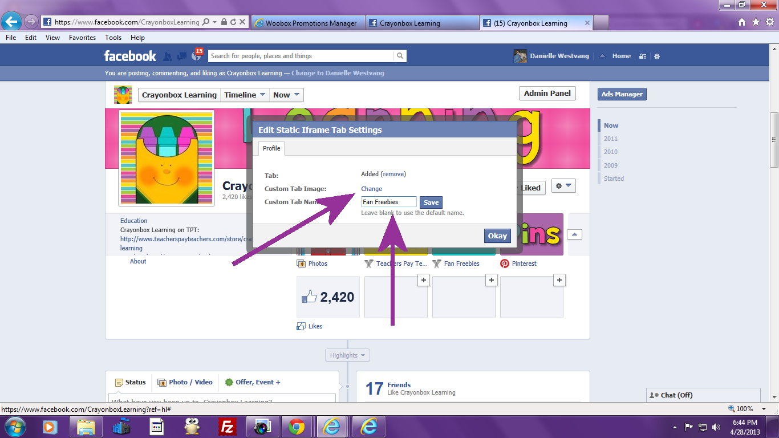Screen dimensions: 779x438
Task: Click the Windows Start button
Action: (14, 427)
